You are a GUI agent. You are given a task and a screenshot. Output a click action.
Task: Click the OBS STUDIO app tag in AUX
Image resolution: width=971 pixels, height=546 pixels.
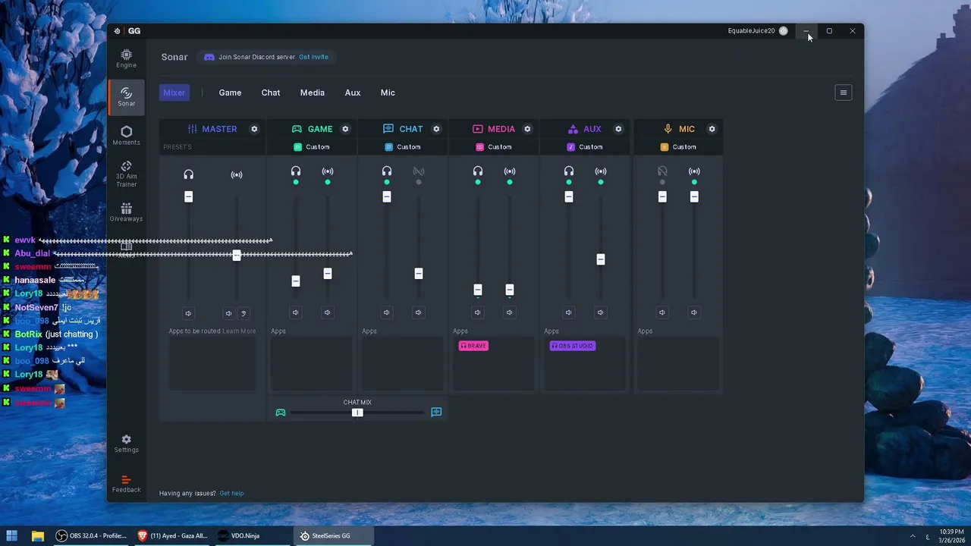(573, 346)
